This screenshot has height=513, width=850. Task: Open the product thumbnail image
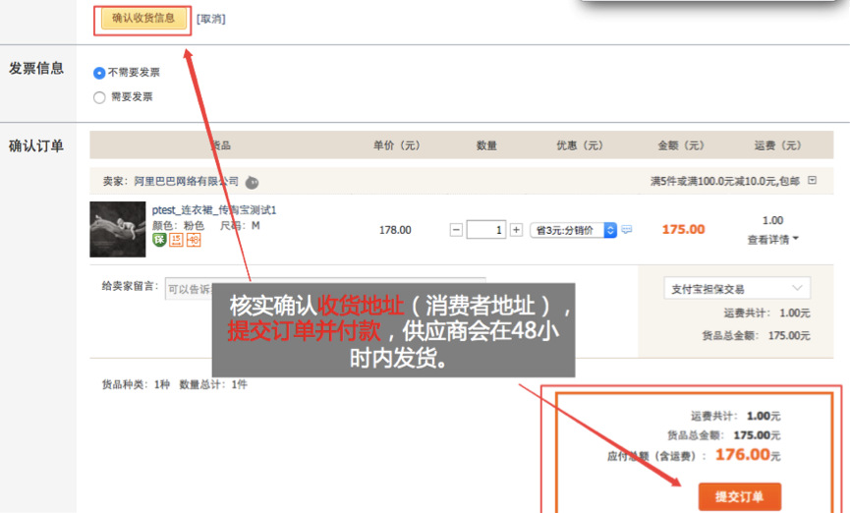[118, 229]
